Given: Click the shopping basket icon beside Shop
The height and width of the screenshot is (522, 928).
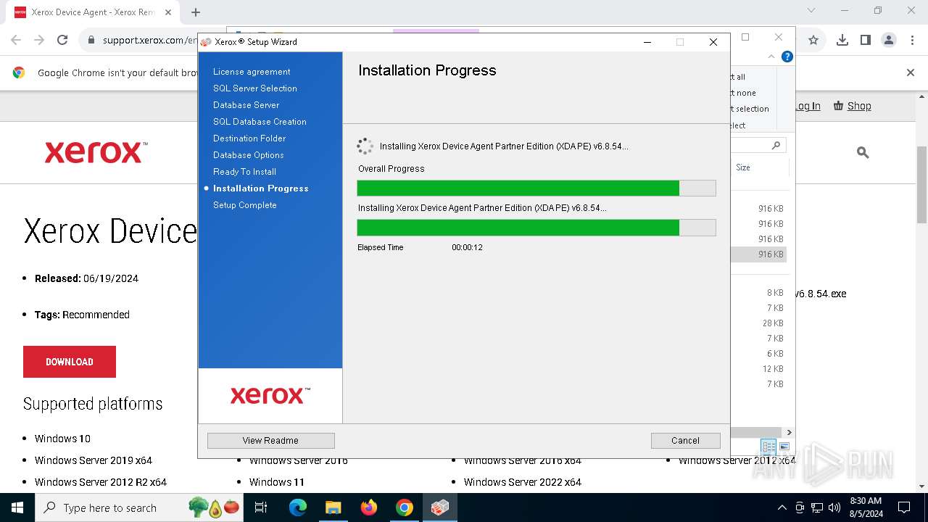Looking at the screenshot, I should [839, 106].
